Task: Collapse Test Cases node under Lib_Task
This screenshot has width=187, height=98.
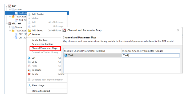Action: (10, 31)
